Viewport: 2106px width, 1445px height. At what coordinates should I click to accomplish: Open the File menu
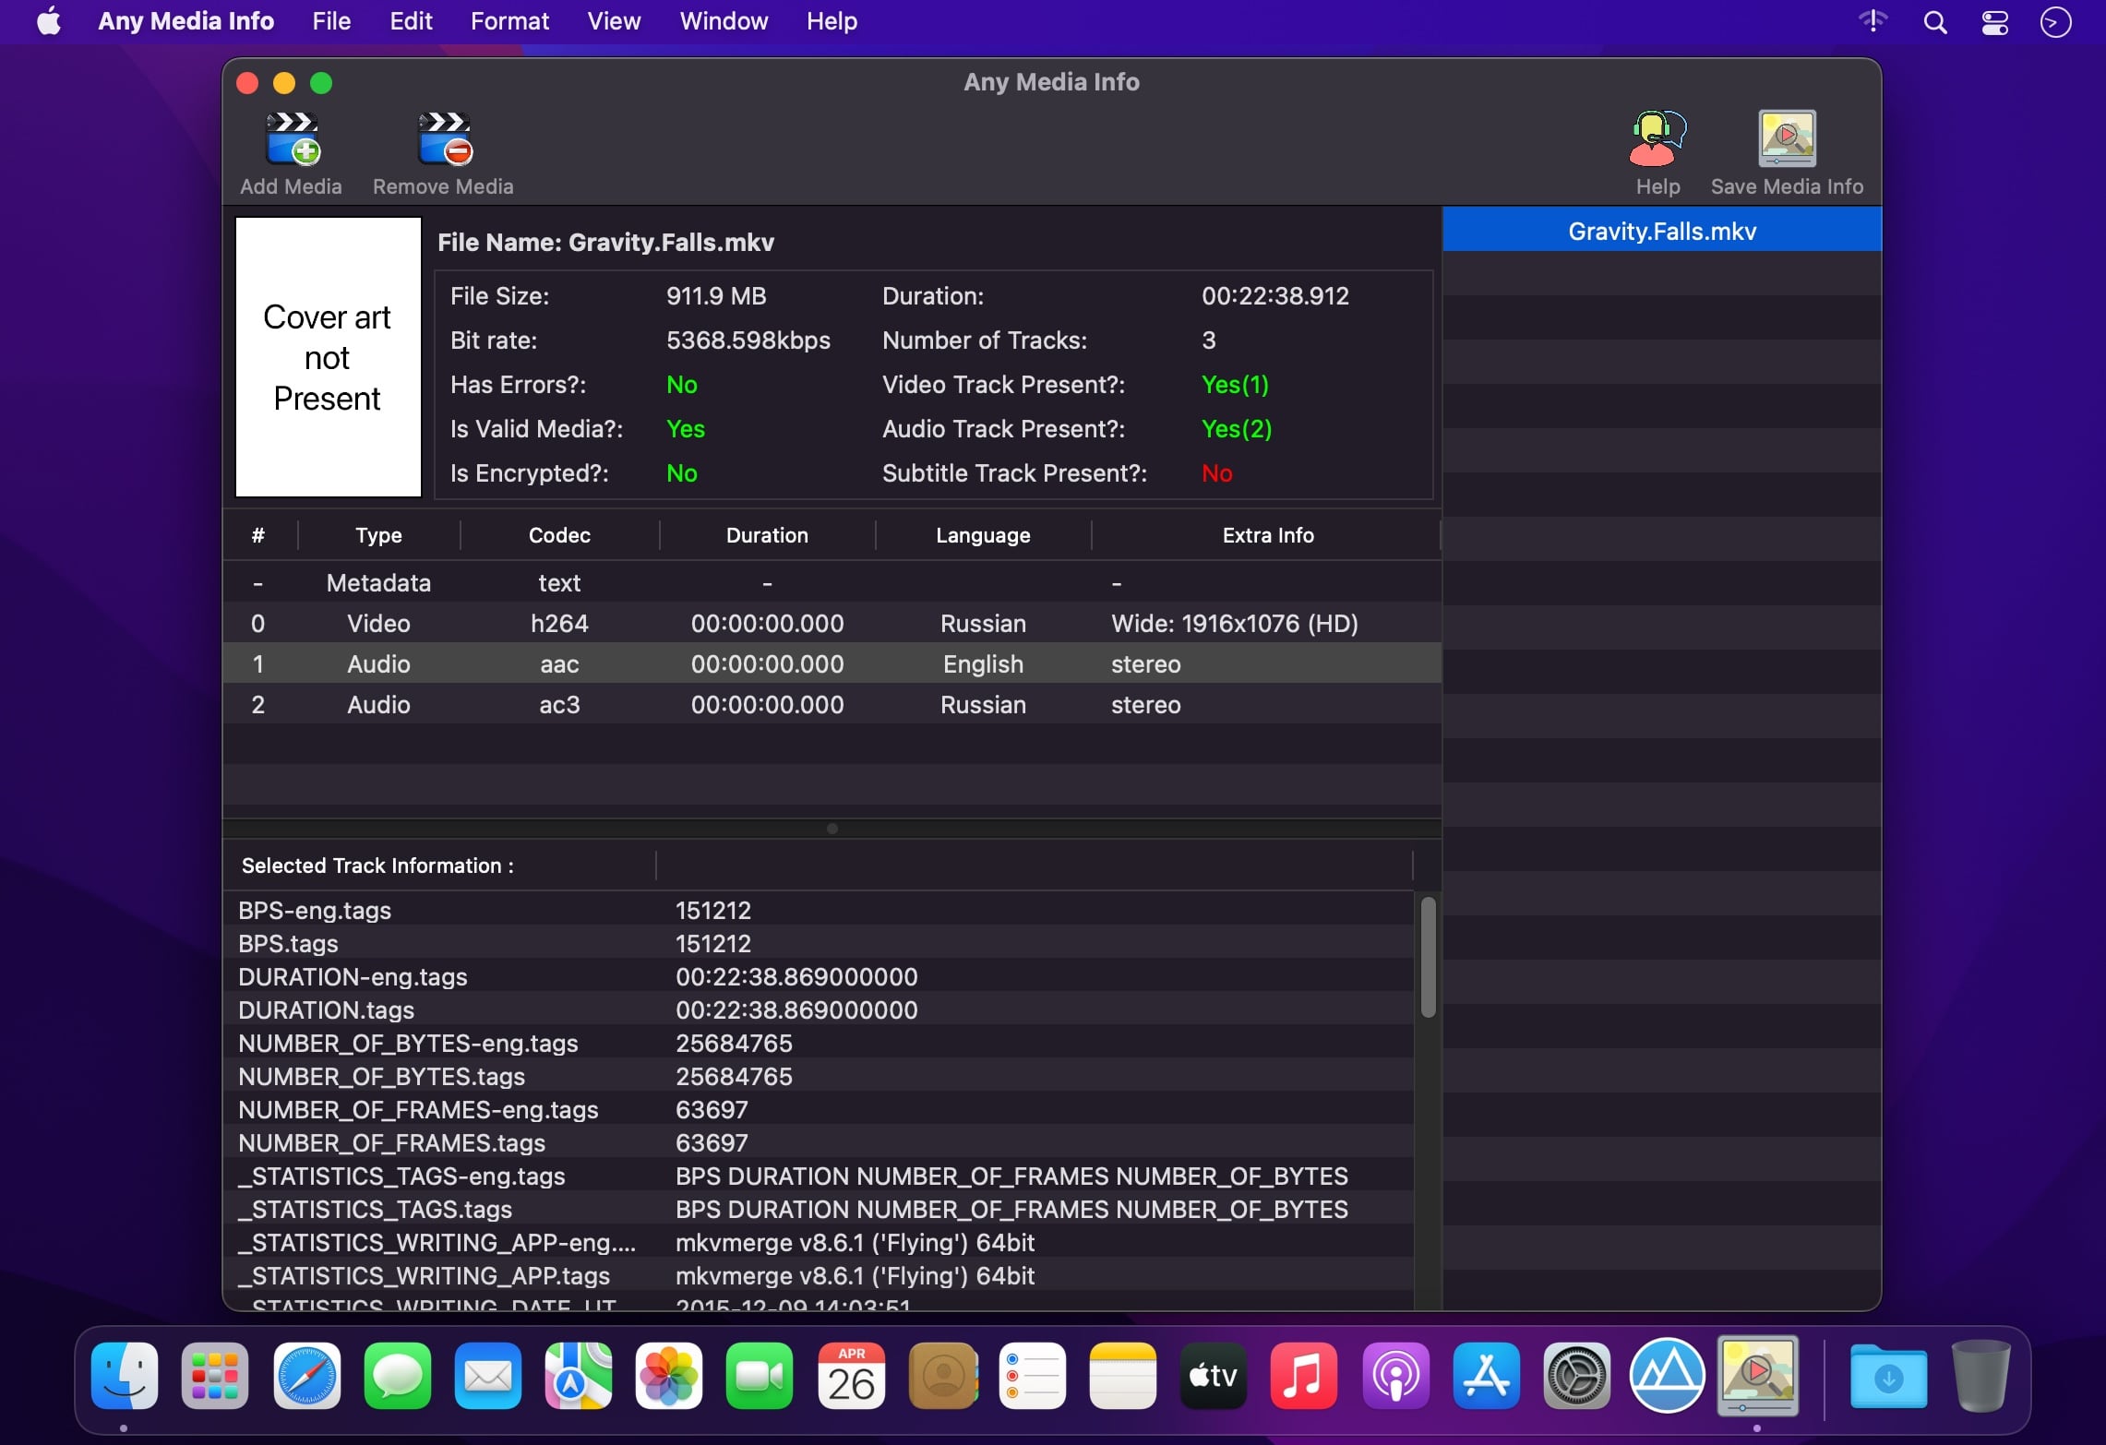(331, 21)
